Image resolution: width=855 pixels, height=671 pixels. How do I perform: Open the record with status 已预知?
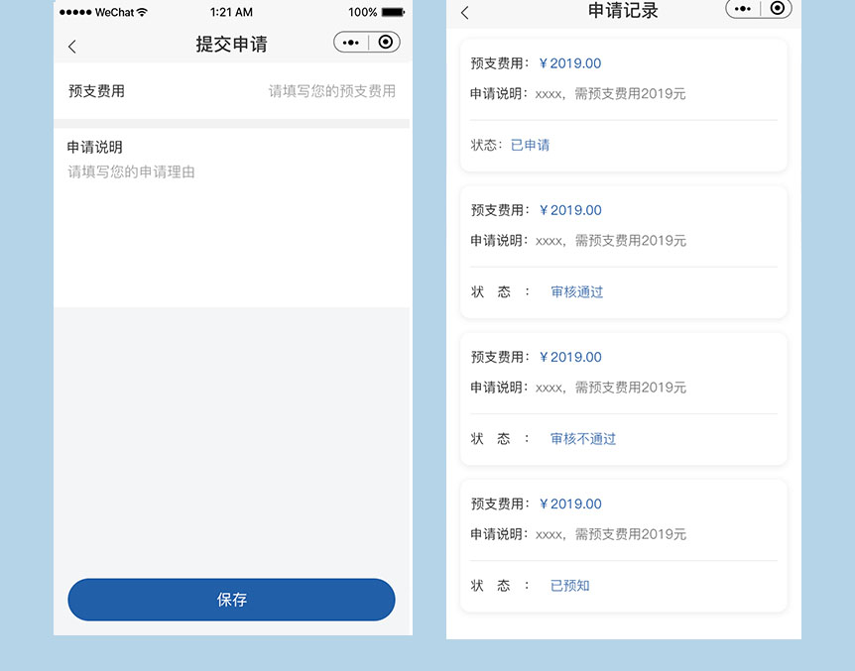click(x=623, y=546)
